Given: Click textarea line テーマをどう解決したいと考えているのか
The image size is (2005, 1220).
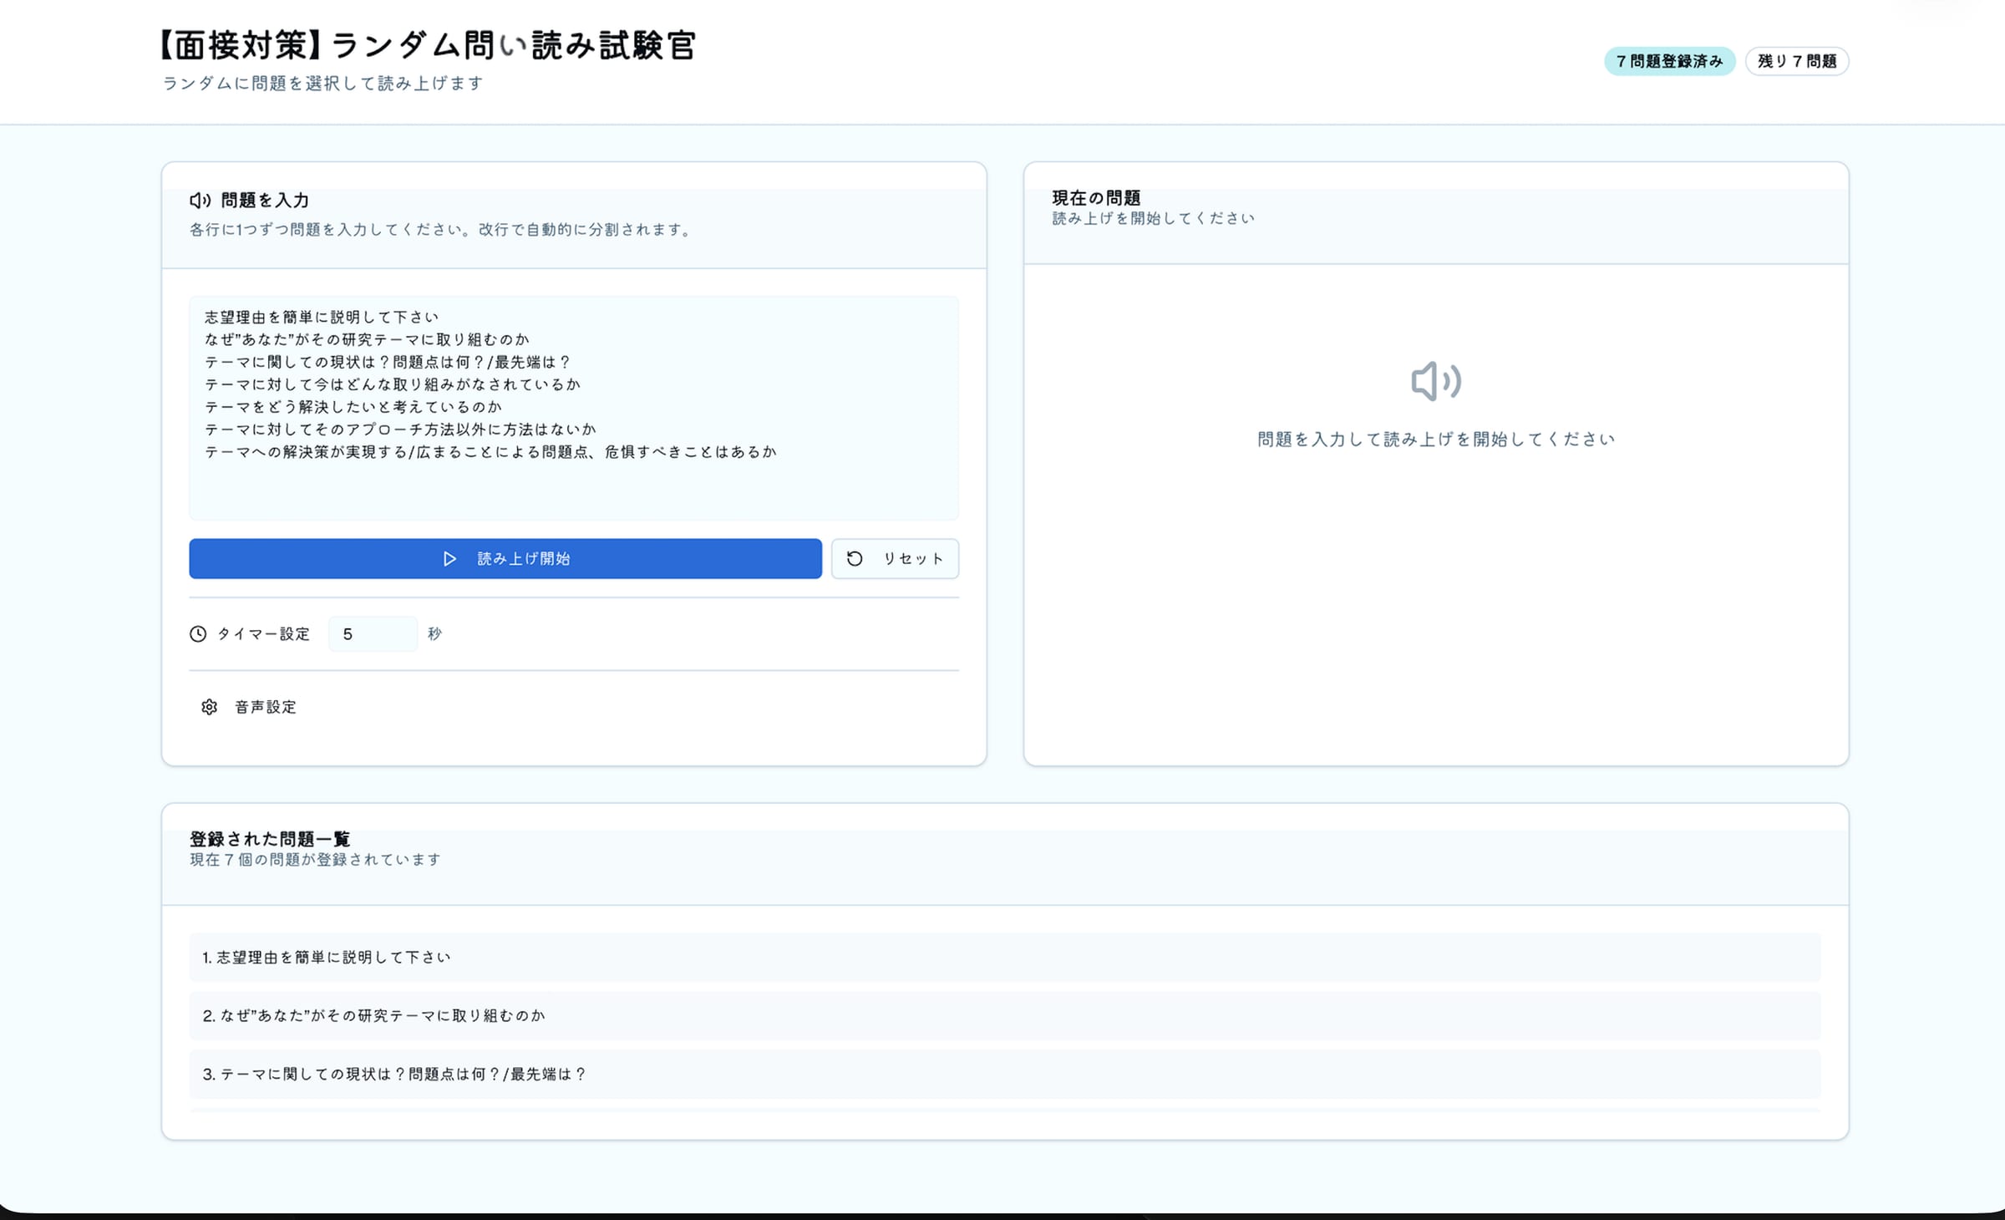Looking at the screenshot, I should click(x=353, y=407).
